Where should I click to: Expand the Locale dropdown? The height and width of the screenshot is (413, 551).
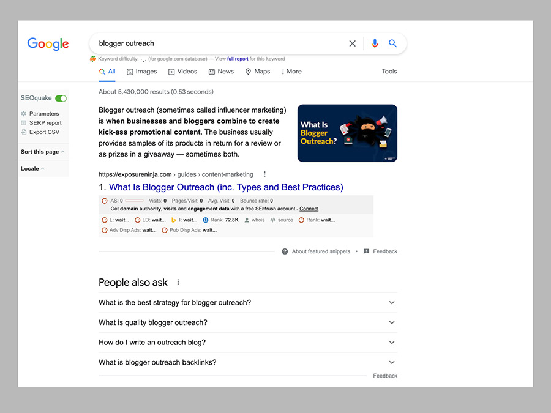pyautogui.click(x=32, y=169)
